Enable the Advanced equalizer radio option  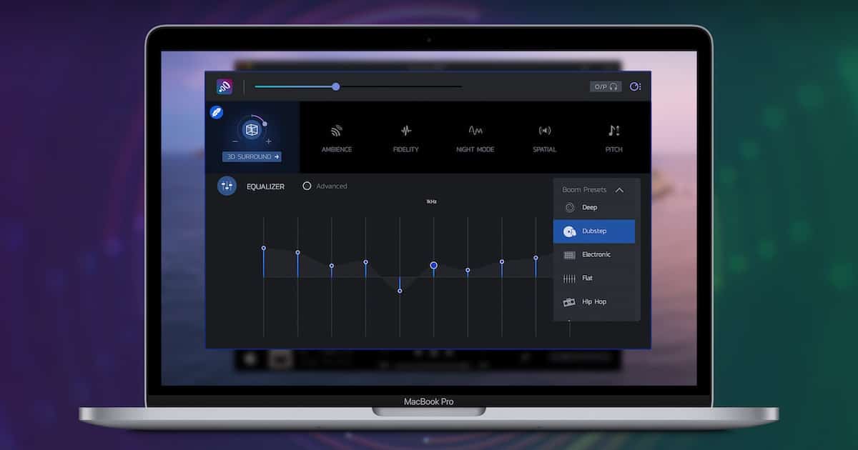click(x=307, y=186)
